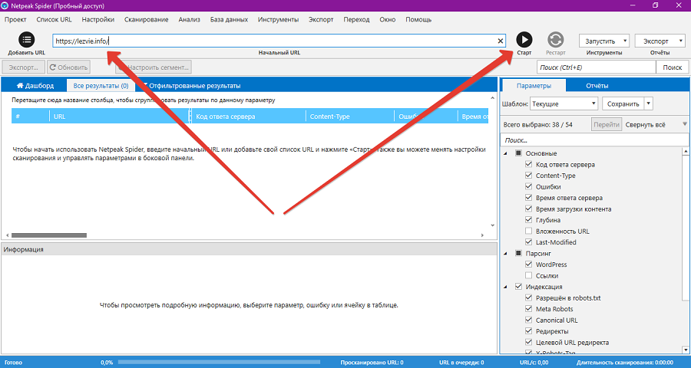This screenshot has width=691, height=368.
Task: Toggle Content-Type parameter checkbox
Action: pyautogui.click(x=528, y=176)
